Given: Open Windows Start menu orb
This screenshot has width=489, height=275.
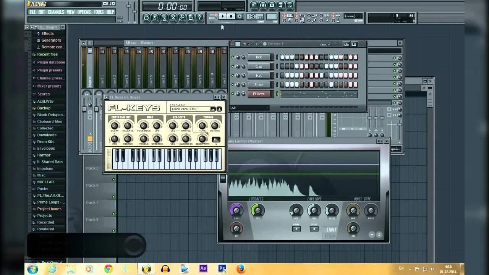Looking at the screenshot, I should 32,269.
